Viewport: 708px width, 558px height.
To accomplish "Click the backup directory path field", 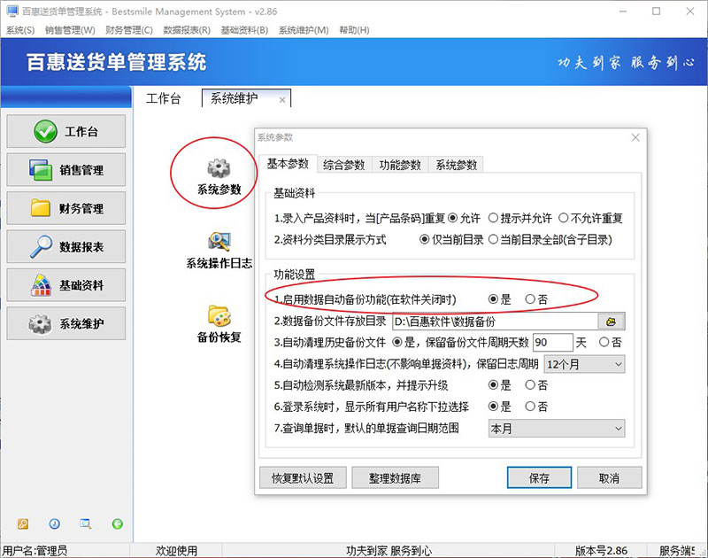I will (x=496, y=322).
